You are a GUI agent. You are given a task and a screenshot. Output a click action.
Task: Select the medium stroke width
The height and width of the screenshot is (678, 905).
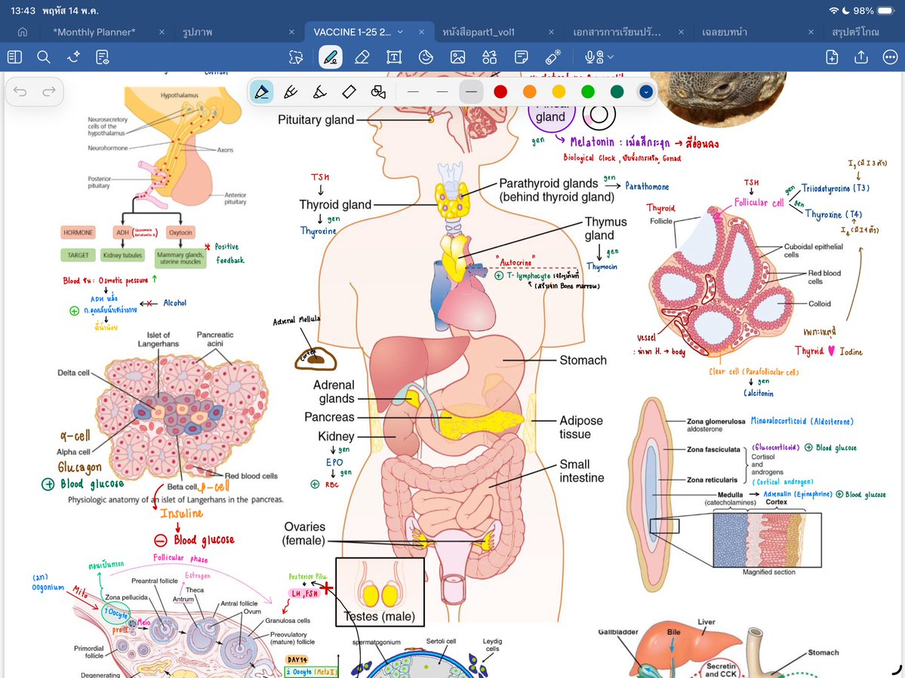(x=442, y=92)
